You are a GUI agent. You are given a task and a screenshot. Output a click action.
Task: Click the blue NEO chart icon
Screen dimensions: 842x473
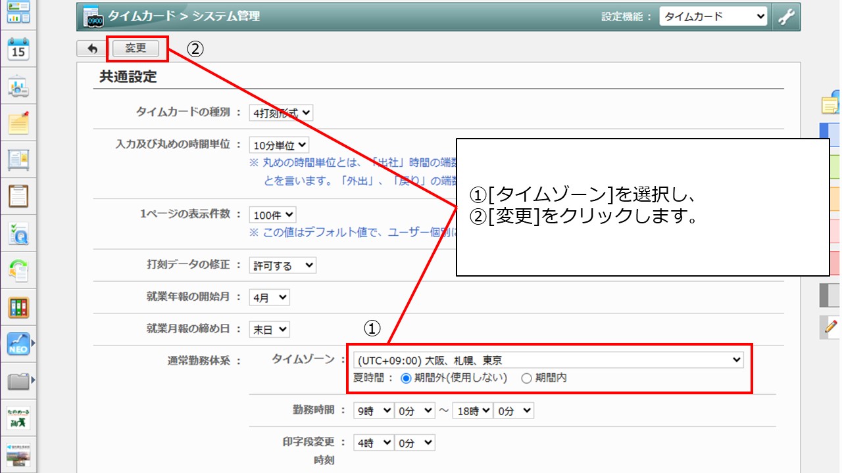[18, 343]
